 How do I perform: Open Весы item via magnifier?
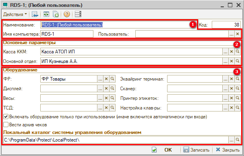(x=112, y=98)
